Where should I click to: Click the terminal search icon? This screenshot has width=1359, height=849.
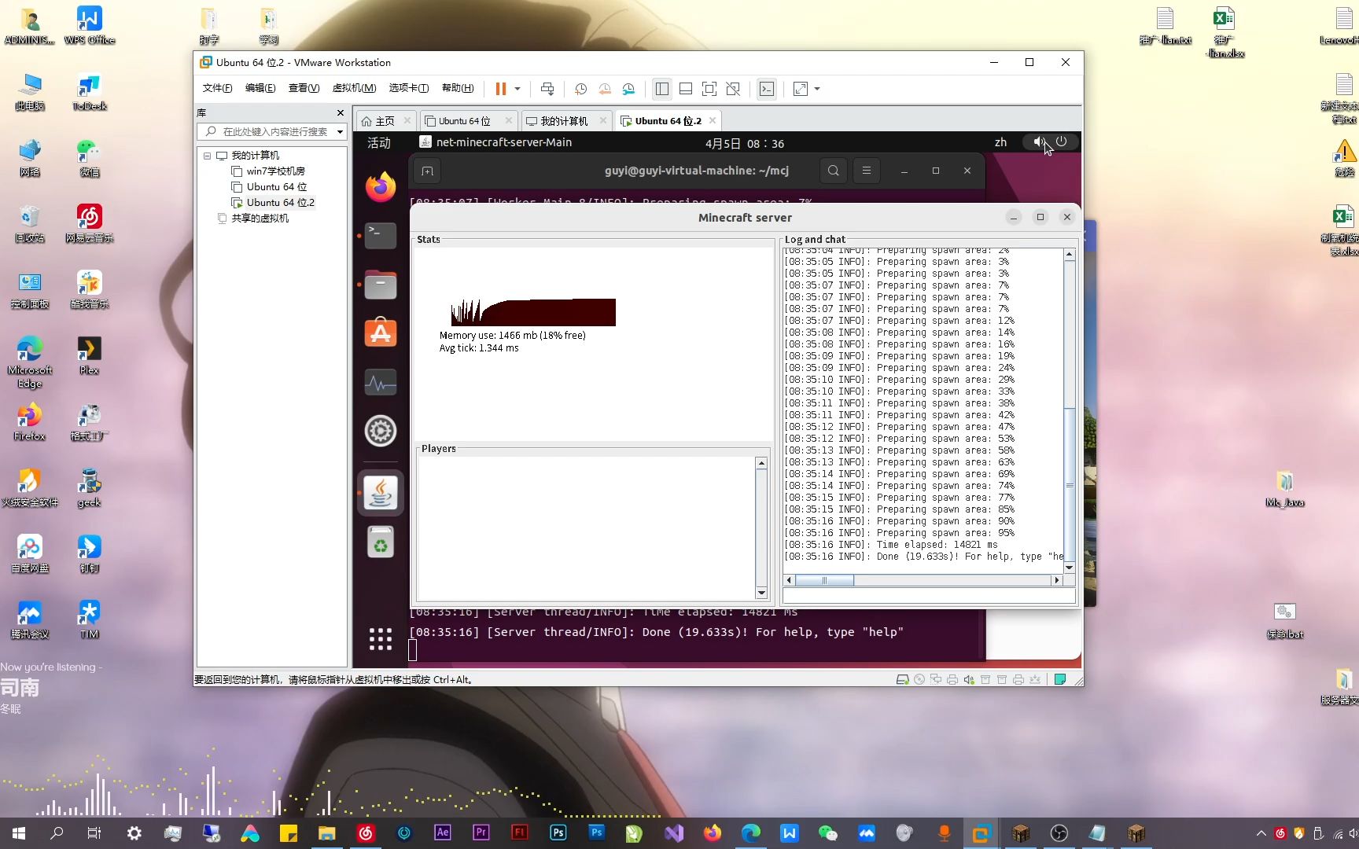click(834, 171)
